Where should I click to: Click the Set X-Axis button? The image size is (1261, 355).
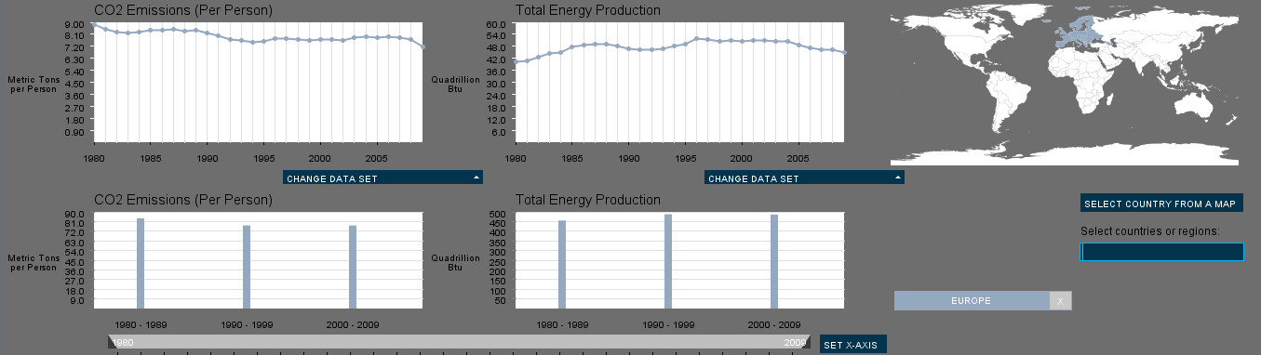point(854,345)
